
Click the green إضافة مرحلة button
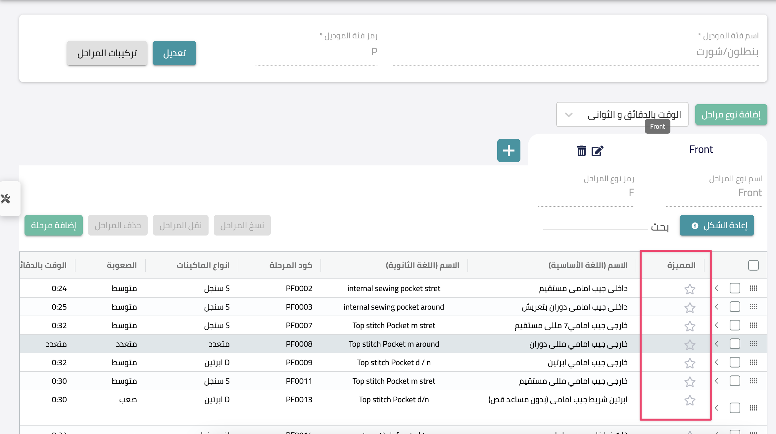coord(54,225)
